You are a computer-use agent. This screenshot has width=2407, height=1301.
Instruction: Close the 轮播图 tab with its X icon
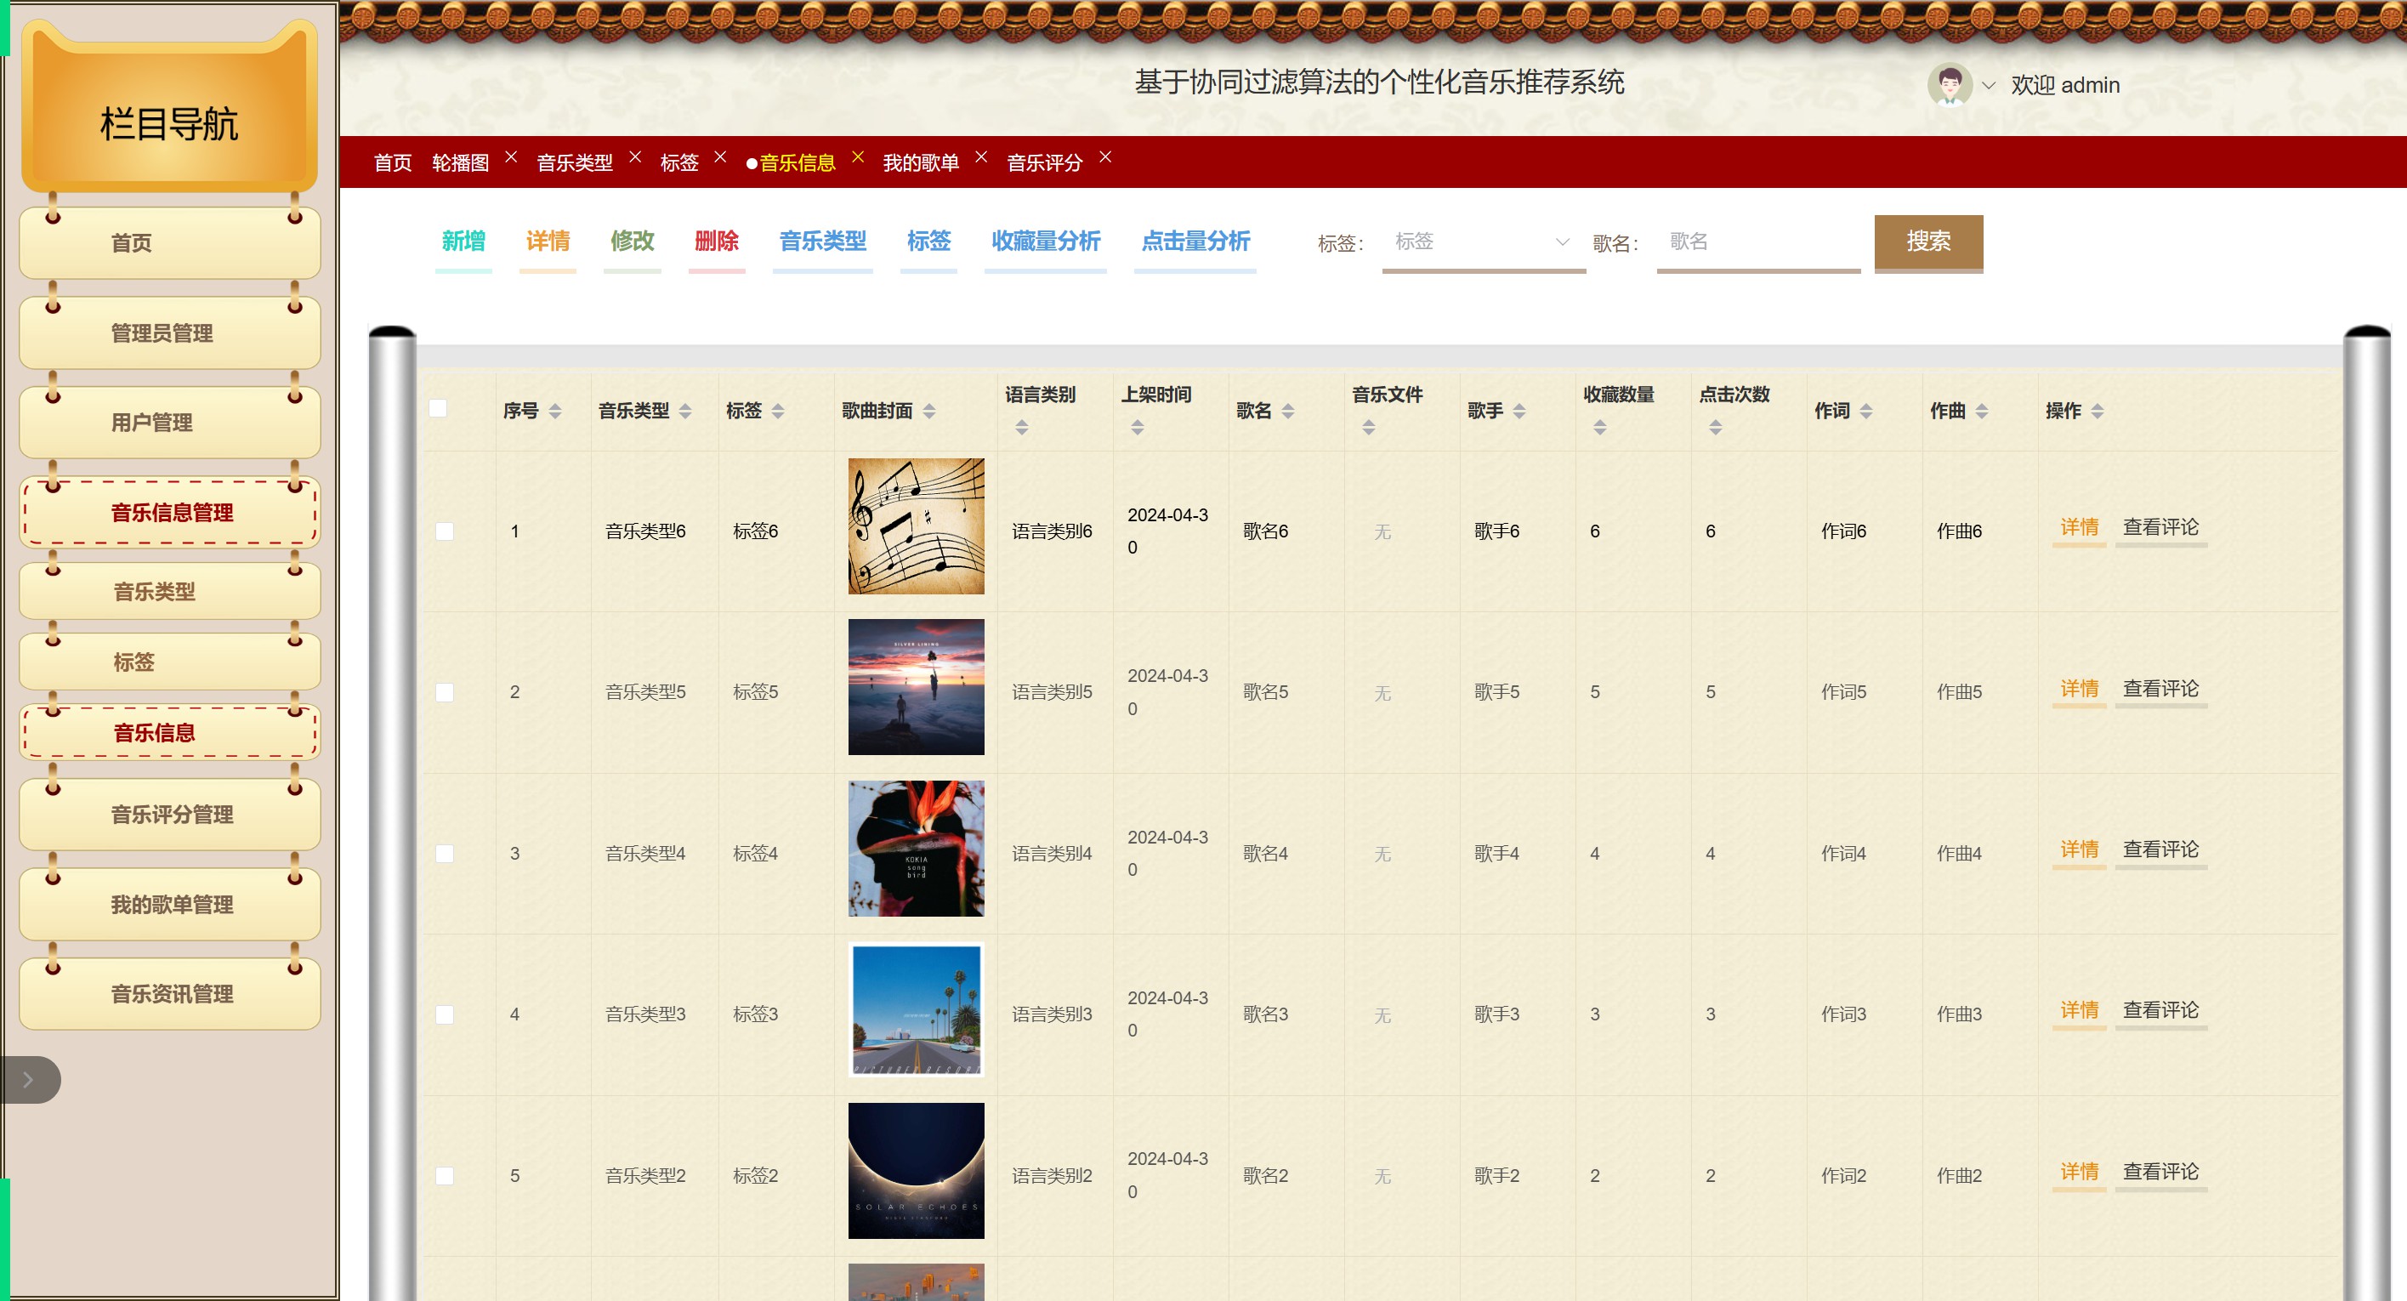click(x=511, y=157)
